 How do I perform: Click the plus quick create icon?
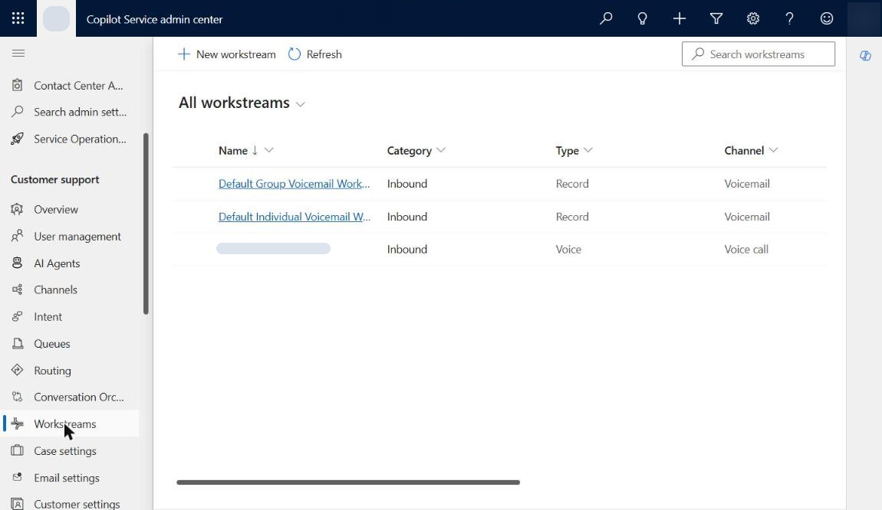click(680, 18)
